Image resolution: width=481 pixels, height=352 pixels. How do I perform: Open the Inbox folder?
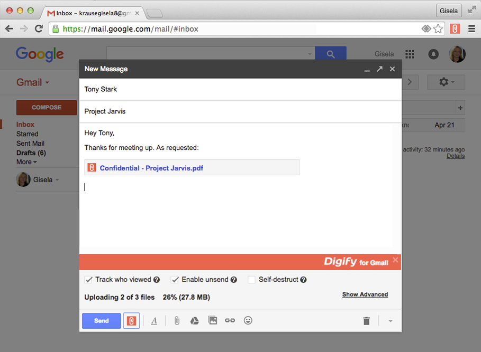point(25,125)
